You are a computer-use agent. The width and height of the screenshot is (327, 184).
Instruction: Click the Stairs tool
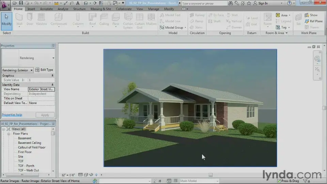click(x=196, y=27)
